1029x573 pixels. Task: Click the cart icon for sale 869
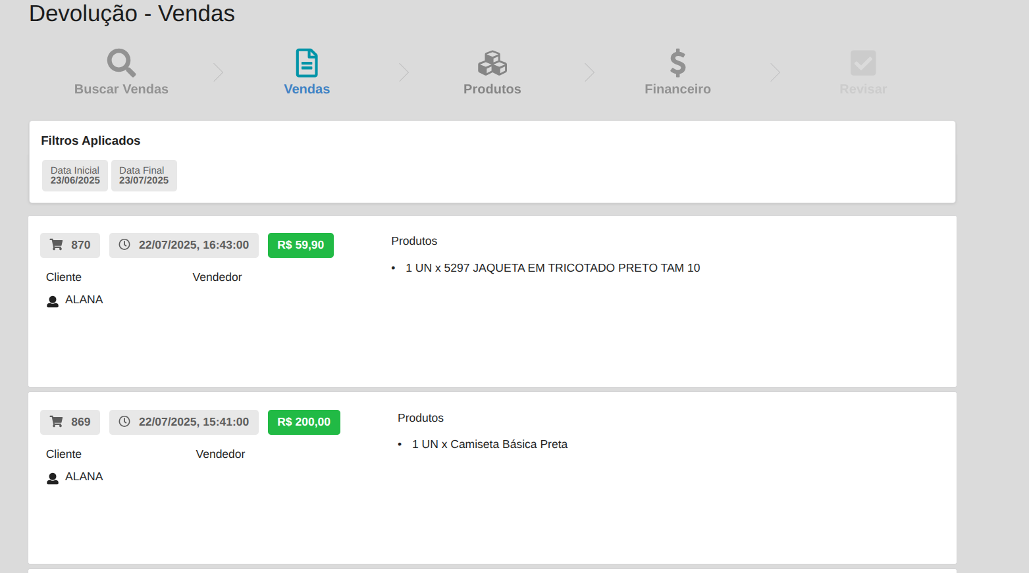[57, 422]
